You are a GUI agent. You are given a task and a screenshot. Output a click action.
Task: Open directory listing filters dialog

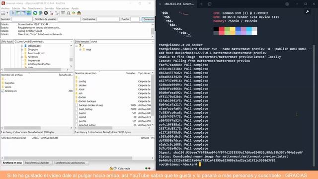[x=63, y=13]
